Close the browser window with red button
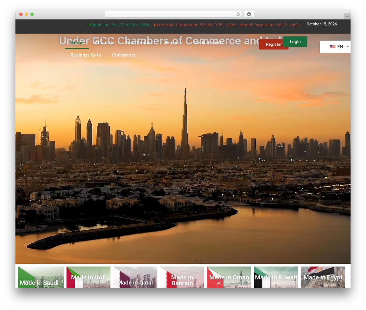The image size is (366, 310). (21, 14)
